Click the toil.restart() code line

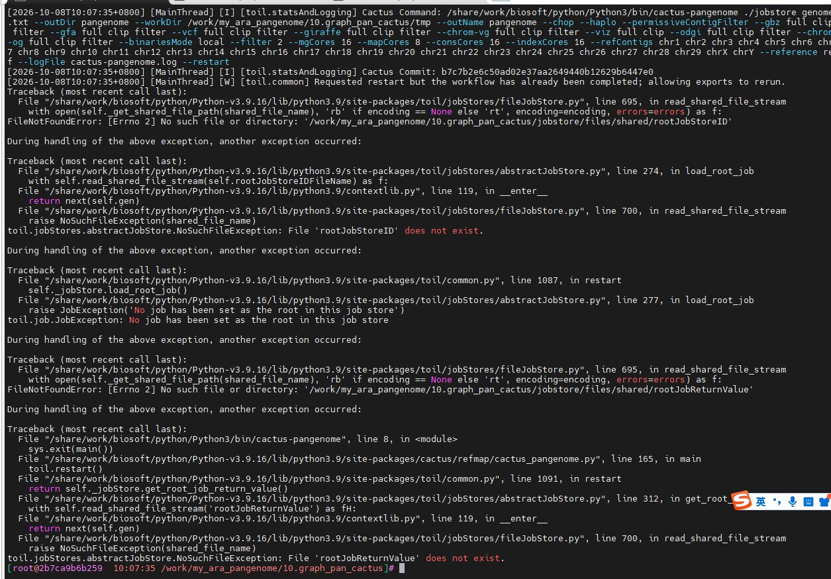[66, 469]
